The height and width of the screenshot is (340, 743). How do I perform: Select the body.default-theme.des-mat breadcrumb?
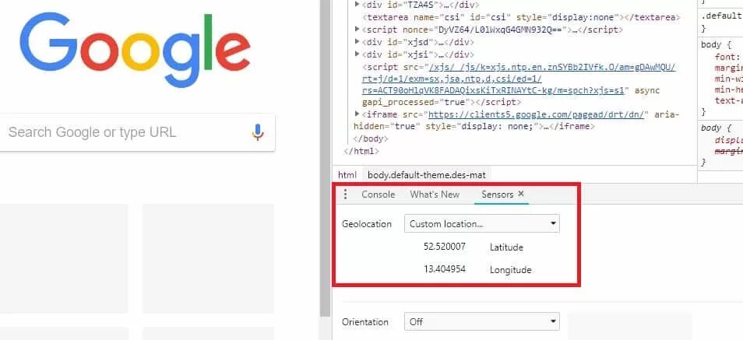pos(427,175)
